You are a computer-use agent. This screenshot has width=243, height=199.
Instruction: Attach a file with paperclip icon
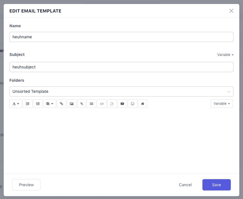[81, 104]
